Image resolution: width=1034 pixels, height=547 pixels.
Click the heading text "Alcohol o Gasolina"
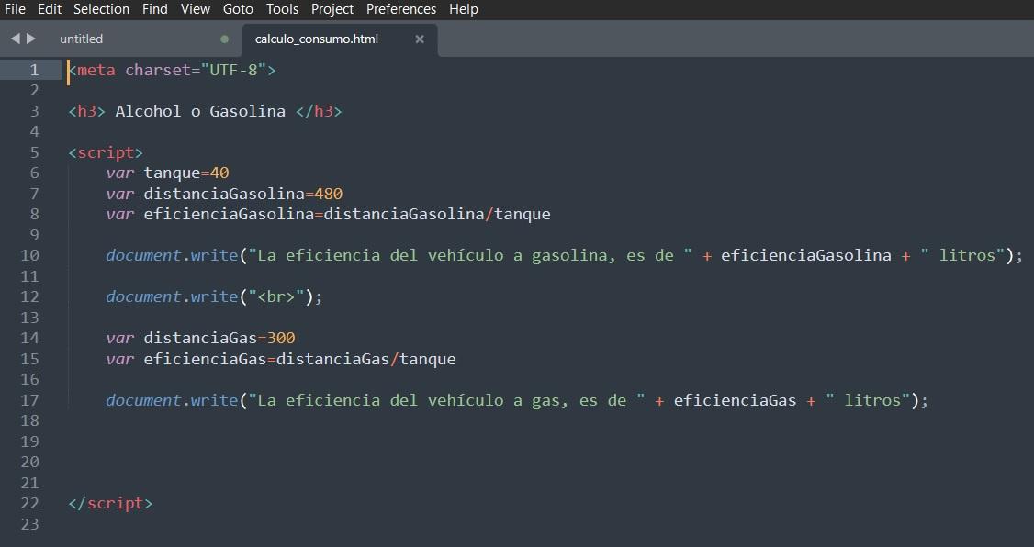(x=200, y=111)
